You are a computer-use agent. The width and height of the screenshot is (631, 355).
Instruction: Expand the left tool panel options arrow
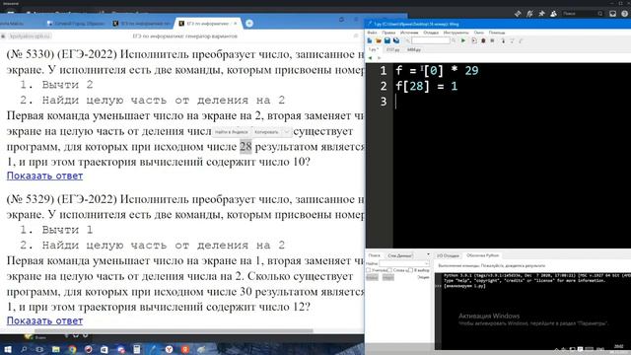pos(428,254)
